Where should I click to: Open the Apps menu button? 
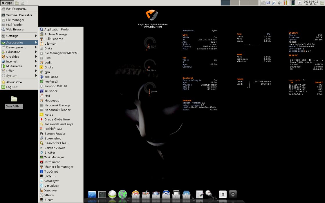click(7, 3)
